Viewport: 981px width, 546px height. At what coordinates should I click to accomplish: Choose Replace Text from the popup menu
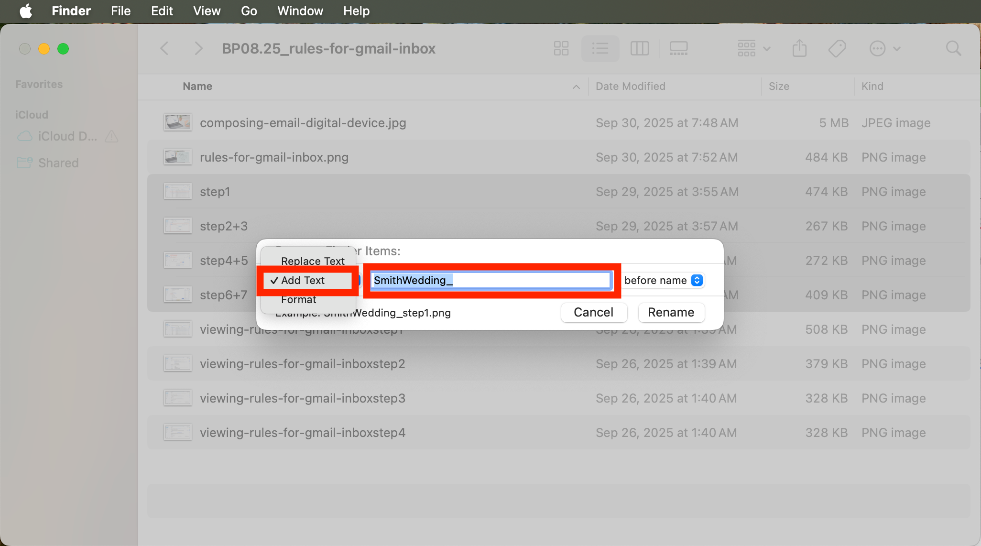pyautogui.click(x=313, y=261)
